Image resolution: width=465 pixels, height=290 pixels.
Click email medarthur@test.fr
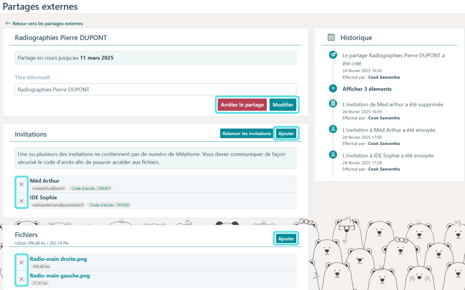point(49,188)
